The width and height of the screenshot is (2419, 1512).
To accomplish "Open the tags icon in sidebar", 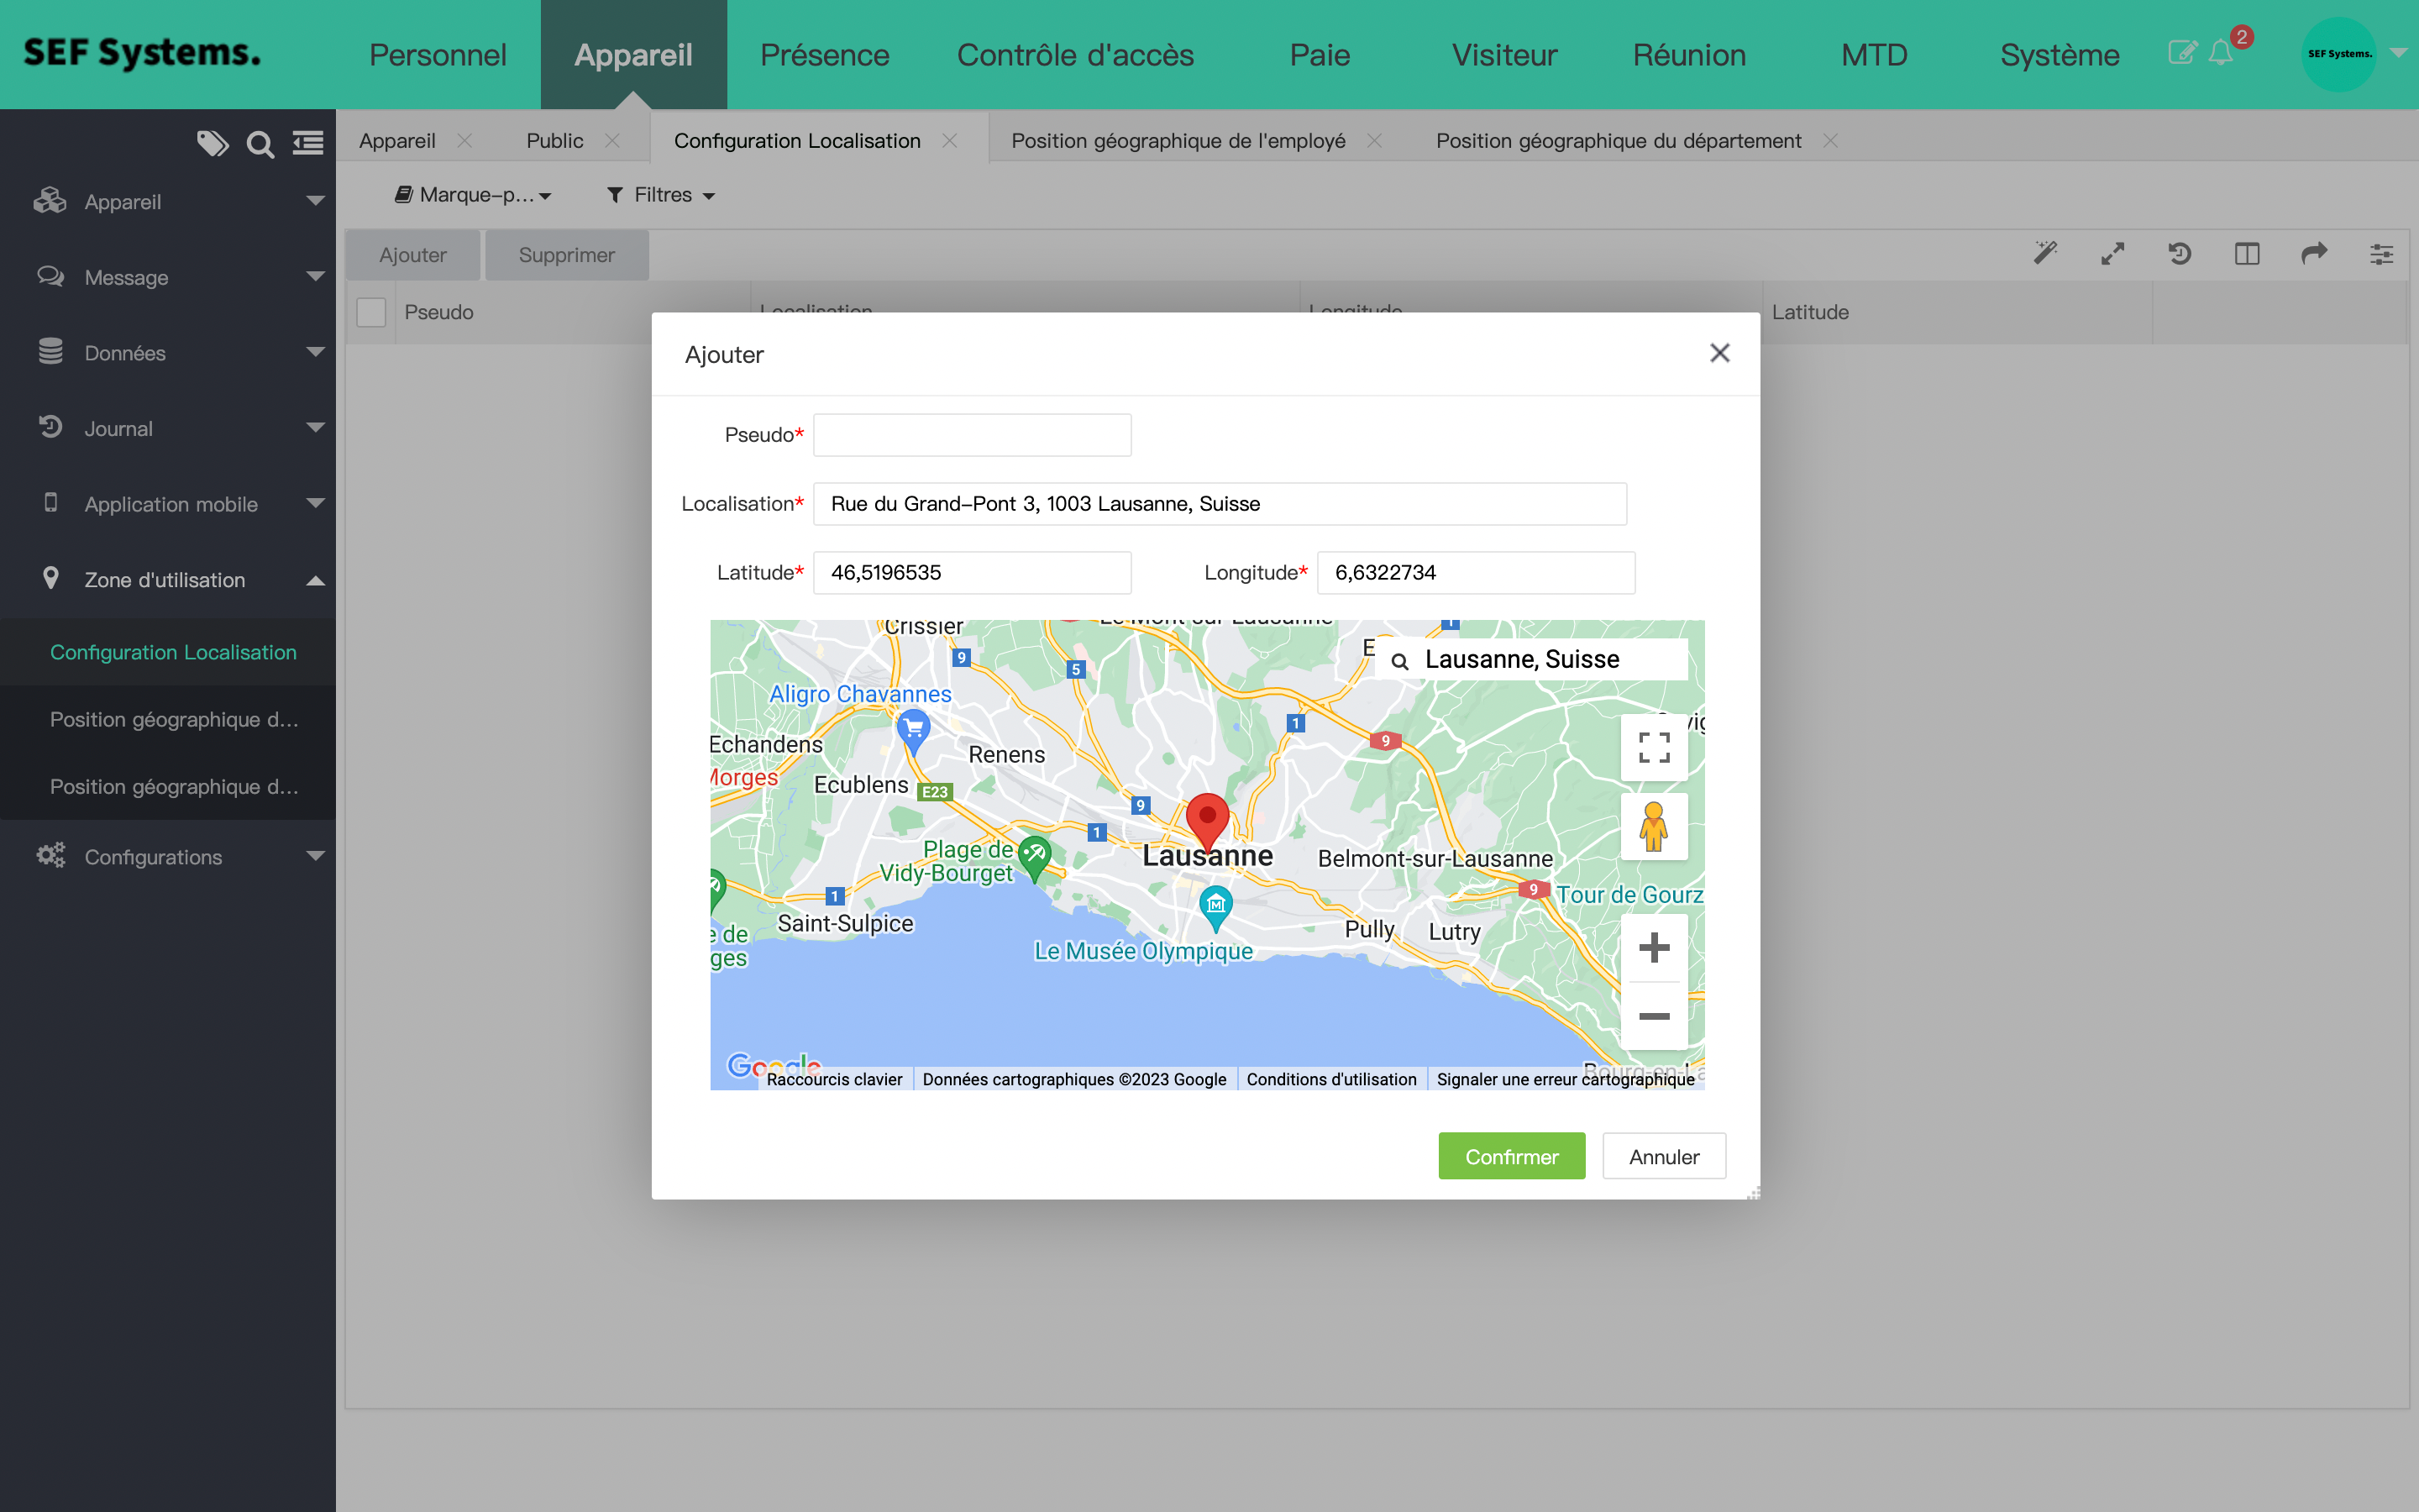I will click(x=212, y=144).
